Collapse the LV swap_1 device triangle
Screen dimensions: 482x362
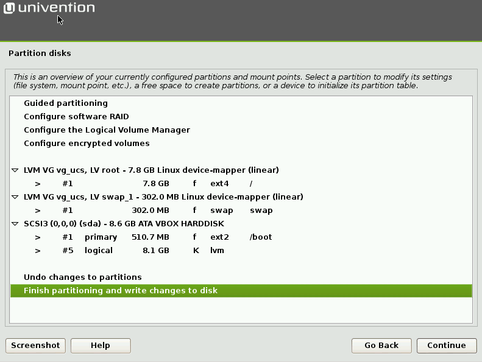[15, 197]
